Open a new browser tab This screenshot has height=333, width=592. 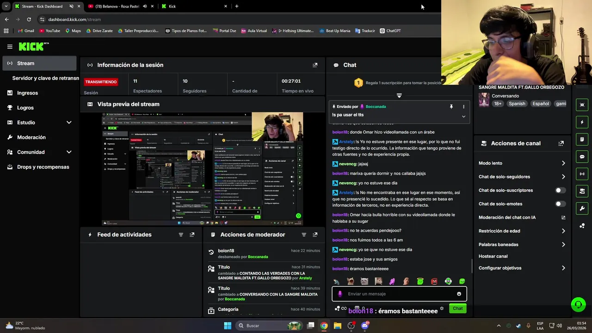pyautogui.click(x=237, y=6)
